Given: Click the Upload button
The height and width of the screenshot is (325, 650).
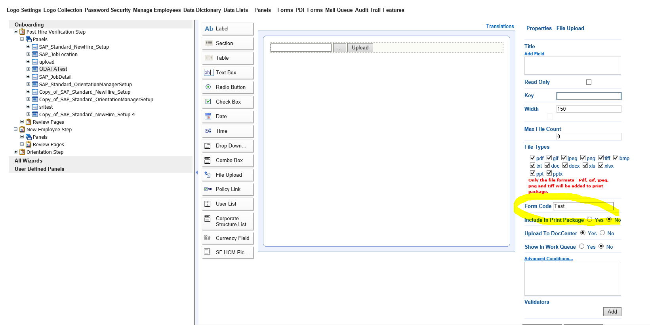Looking at the screenshot, I should point(360,47).
